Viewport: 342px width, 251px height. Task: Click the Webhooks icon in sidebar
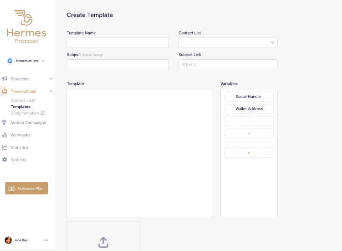coord(5,135)
